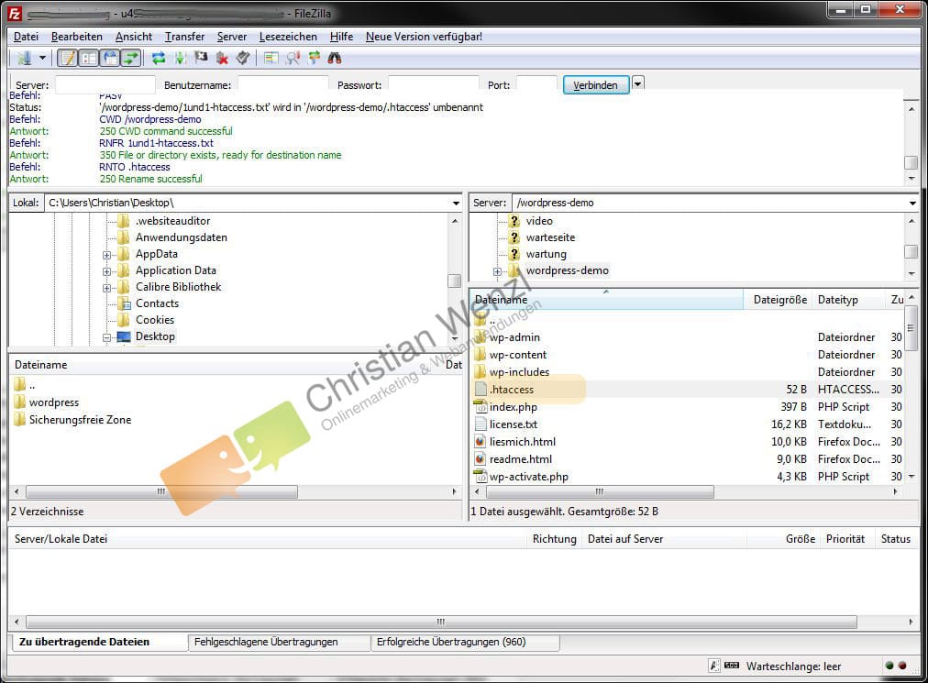Select the wp-admin folder row
The image size is (928, 683).
[687, 337]
